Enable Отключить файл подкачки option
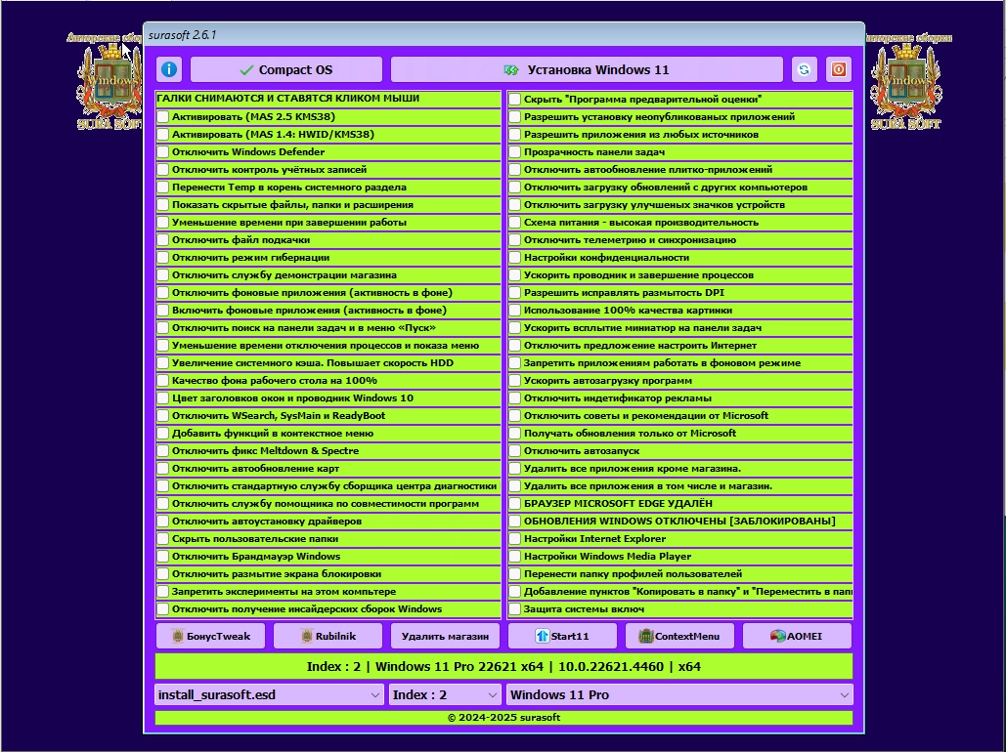The height and width of the screenshot is (752, 1006). [163, 240]
